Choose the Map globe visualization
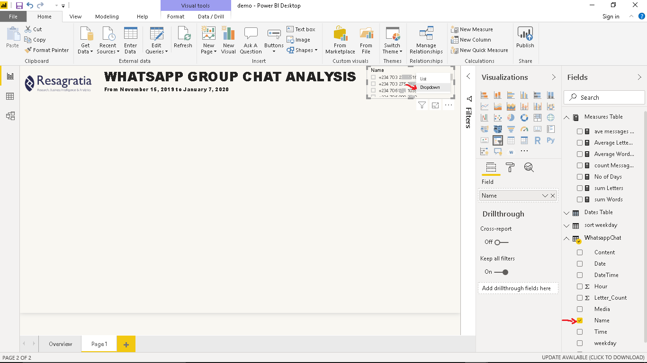Image resolution: width=647 pixels, height=363 pixels. 550,117
